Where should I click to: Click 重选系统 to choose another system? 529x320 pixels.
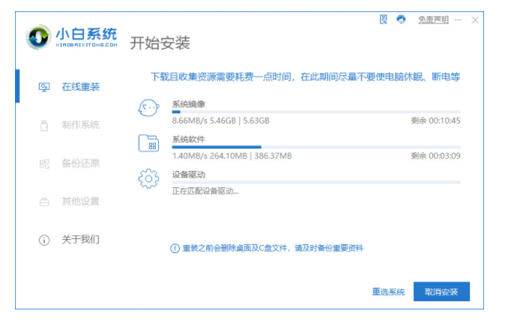[388, 292]
